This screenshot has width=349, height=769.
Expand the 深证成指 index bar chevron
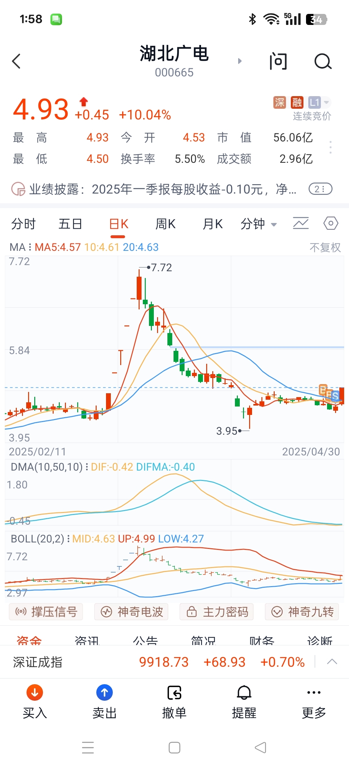click(x=332, y=662)
